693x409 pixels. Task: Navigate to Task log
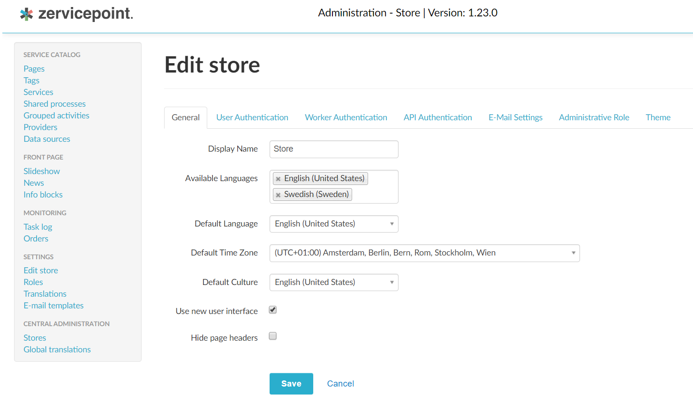coord(38,227)
